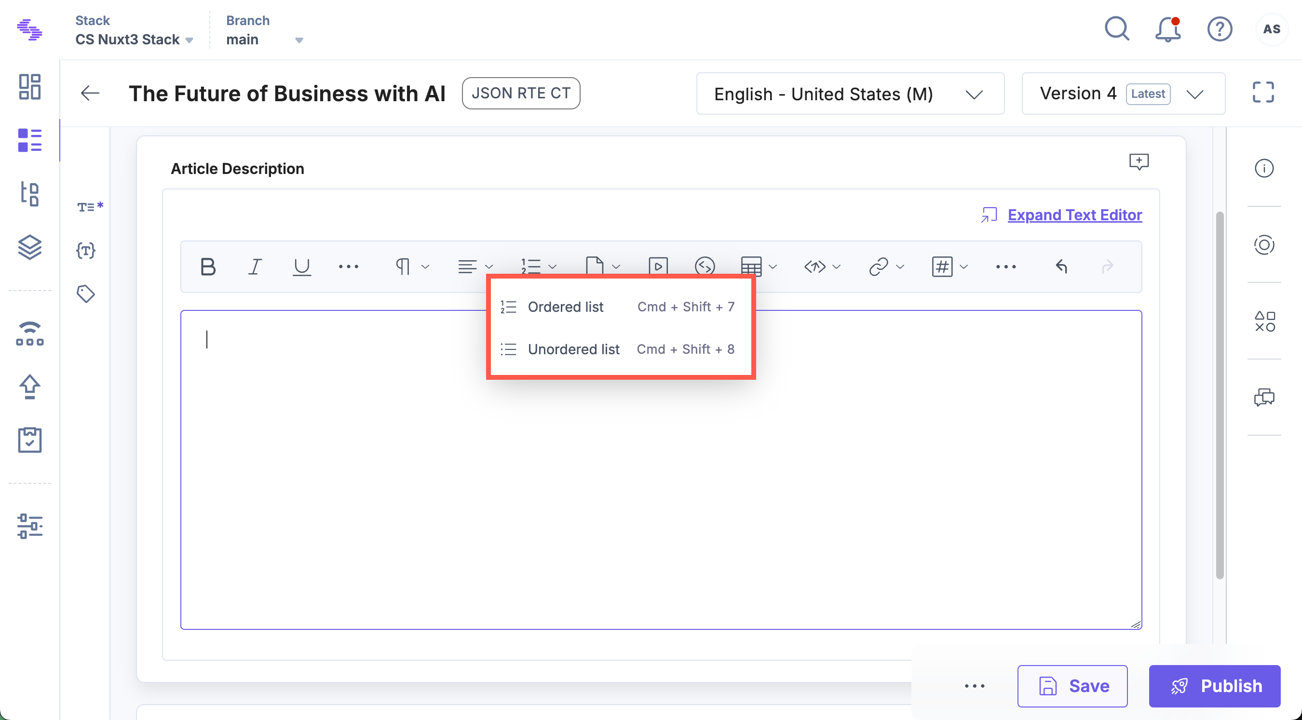Image resolution: width=1302 pixels, height=720 pixels.
Task: Click the insert video icon
Action: [x=658, y=266]
